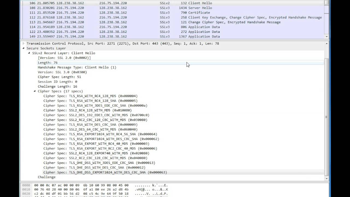Click packet list scrollbar down arrow

pyautogui.click(x=326, y=36)
